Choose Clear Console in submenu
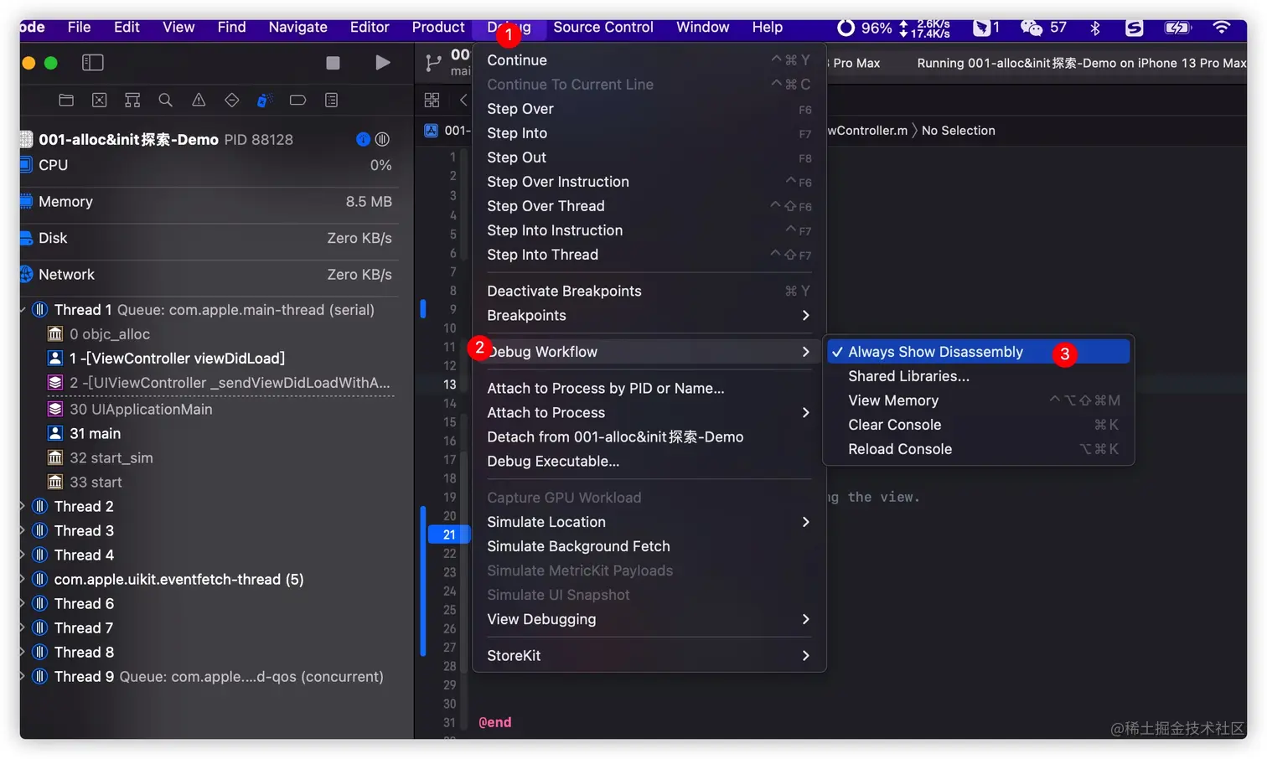Screen dimensions: 1267x759 tap(978, 425)
